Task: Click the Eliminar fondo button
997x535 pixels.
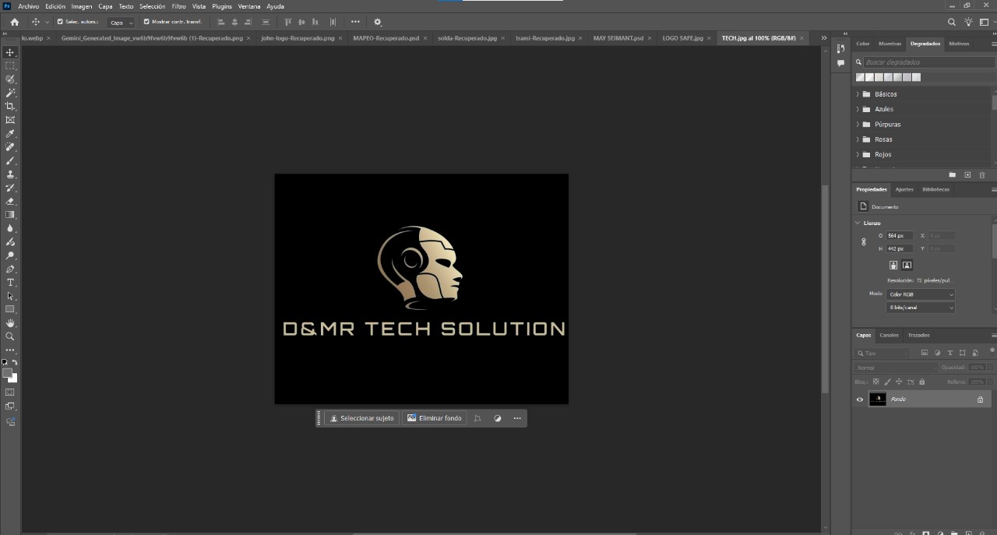Action: click(x=435, y=418)
